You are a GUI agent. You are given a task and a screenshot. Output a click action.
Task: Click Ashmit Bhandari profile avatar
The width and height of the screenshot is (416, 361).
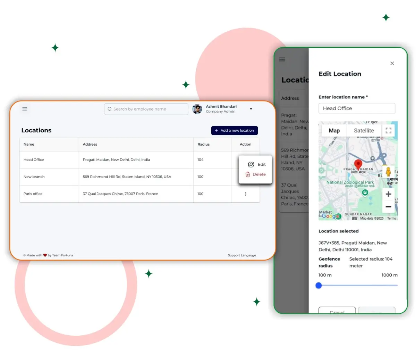(197, 109)
